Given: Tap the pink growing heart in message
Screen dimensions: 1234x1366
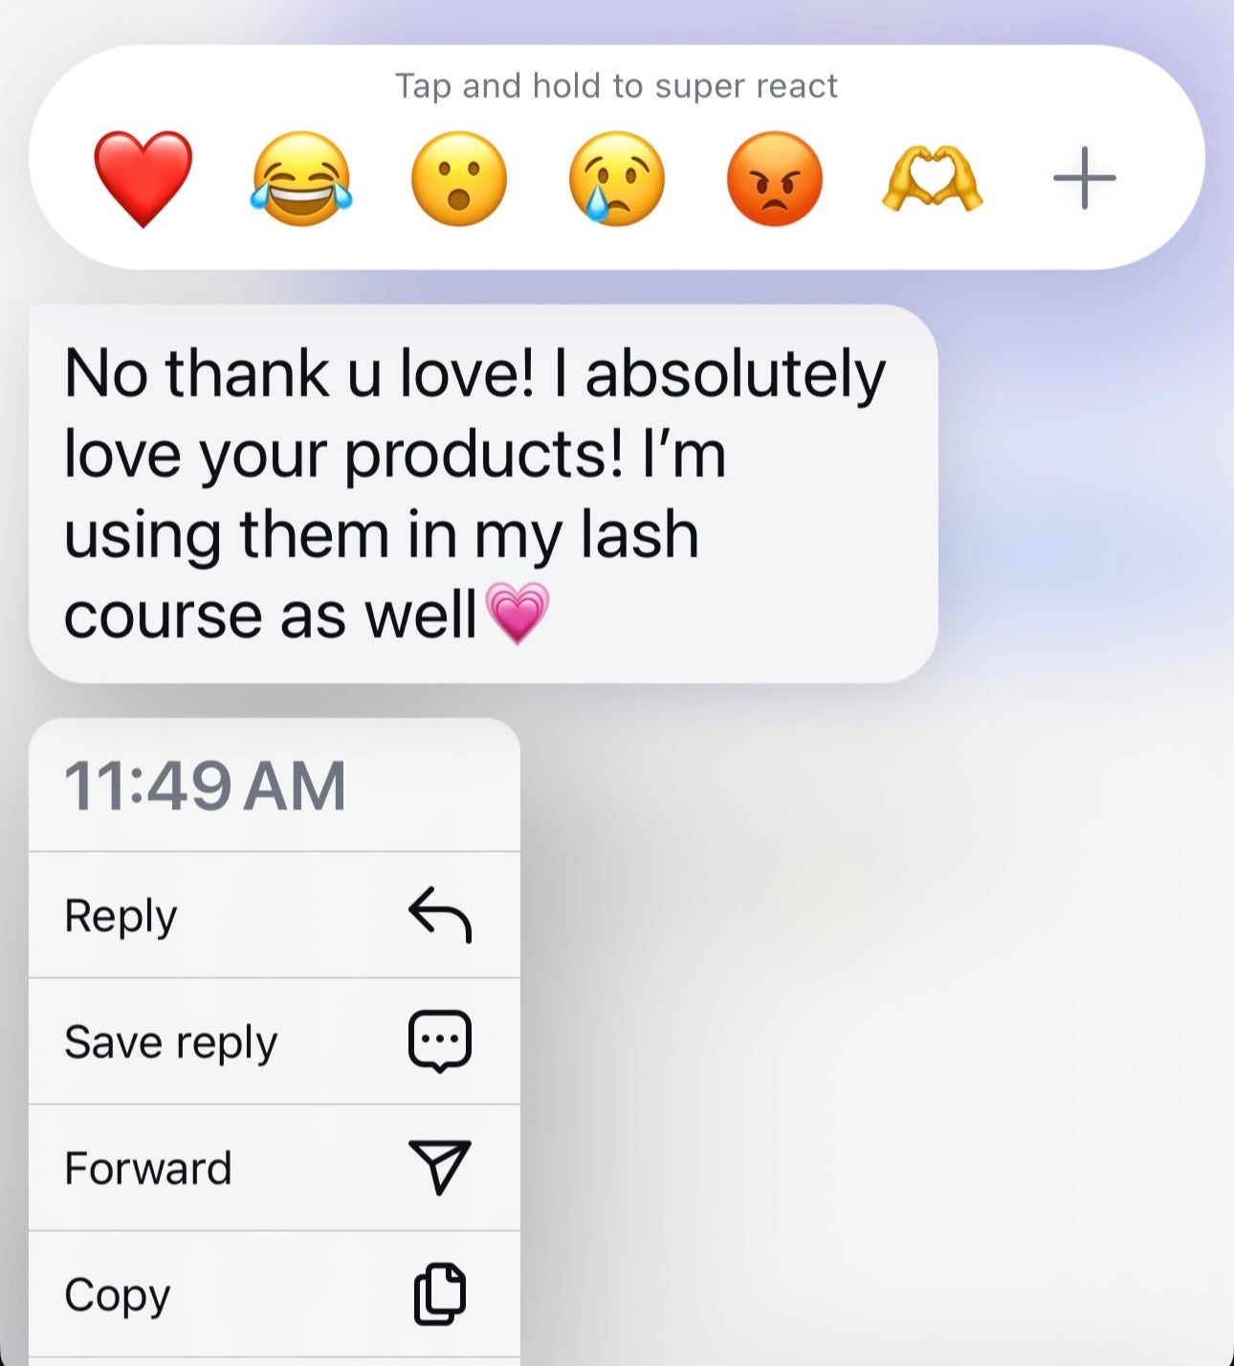Looking at the screenshot, I should point(518,613).
